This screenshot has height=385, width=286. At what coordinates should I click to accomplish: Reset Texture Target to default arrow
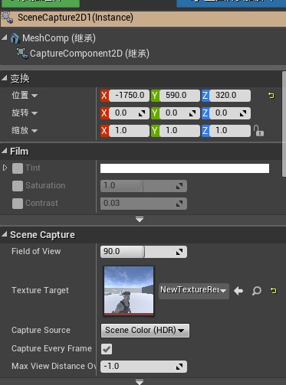click(274, 291)
